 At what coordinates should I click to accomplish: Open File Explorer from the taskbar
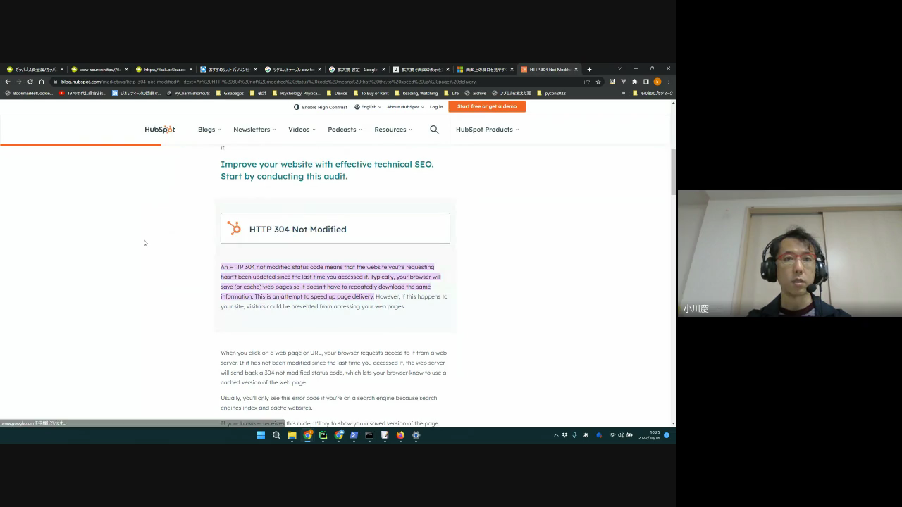point(292,435)
